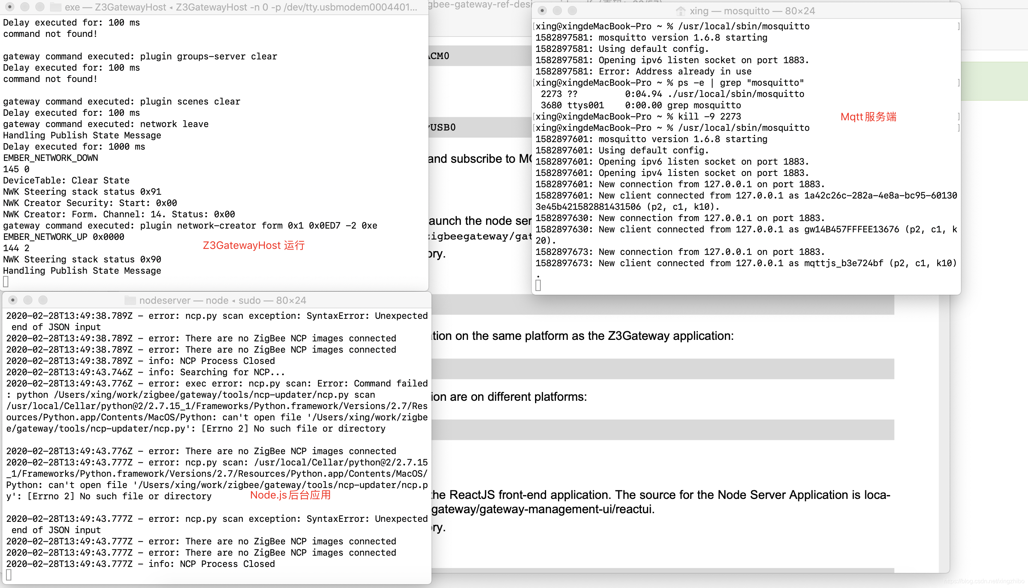Close the Z3GatewayHost terminal window

10,7
